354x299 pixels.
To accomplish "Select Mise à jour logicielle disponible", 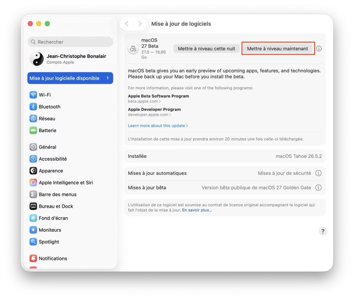I will click(70, 78).
